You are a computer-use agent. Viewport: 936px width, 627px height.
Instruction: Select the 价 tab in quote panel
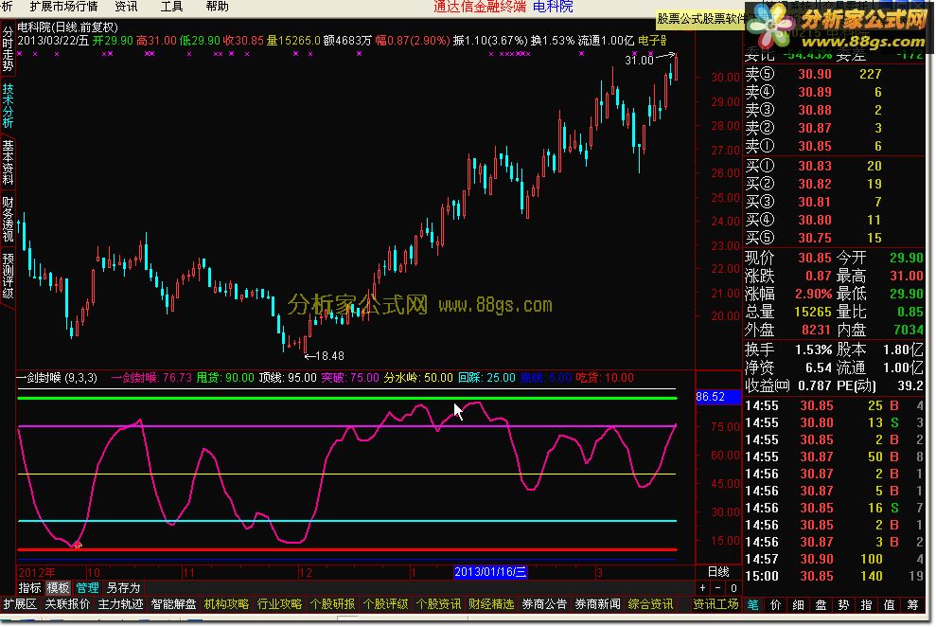[x=775, y=605]
